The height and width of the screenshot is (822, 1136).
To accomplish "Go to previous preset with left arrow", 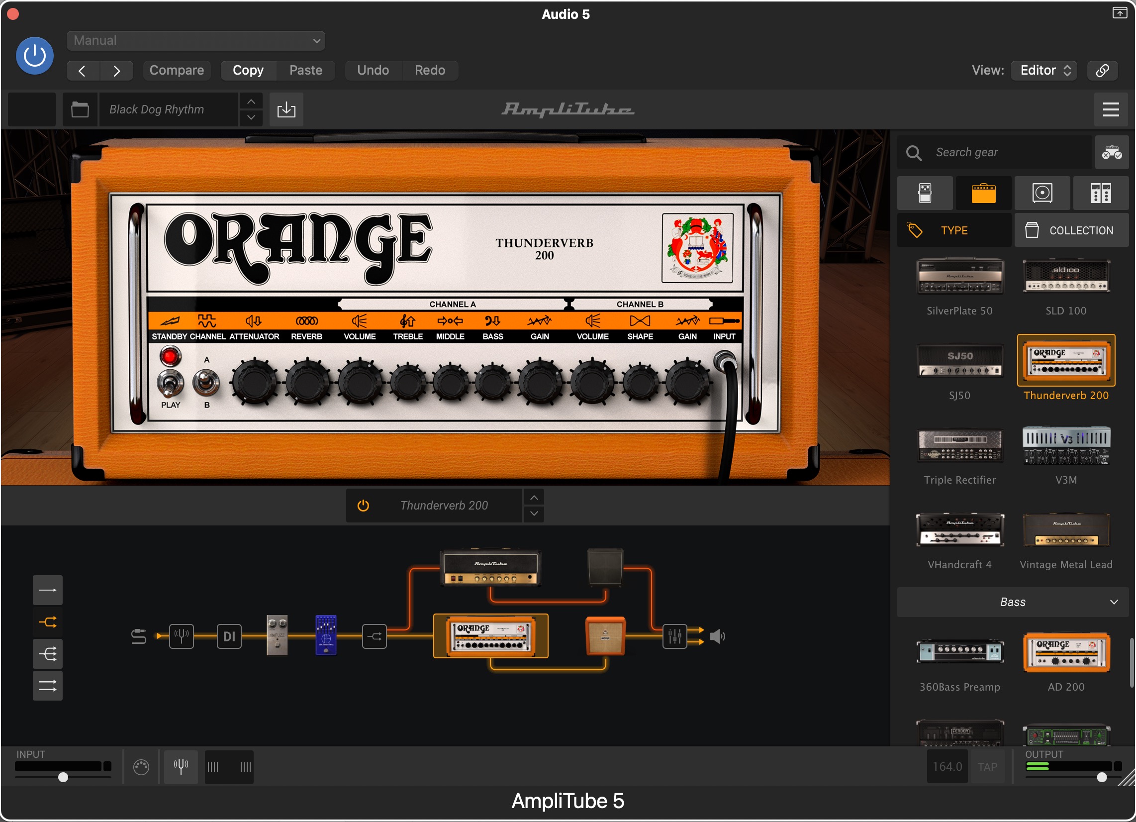I will point(83,71).
